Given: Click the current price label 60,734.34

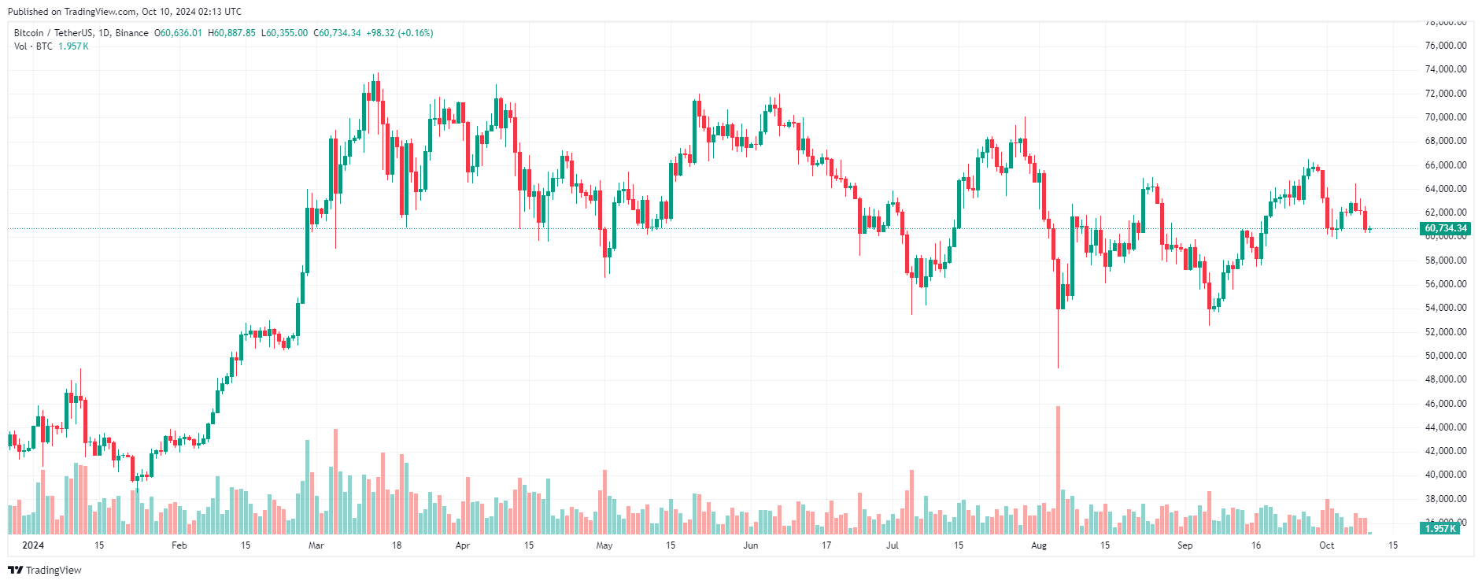Looking at the screenshot, I should [1446, 228].
